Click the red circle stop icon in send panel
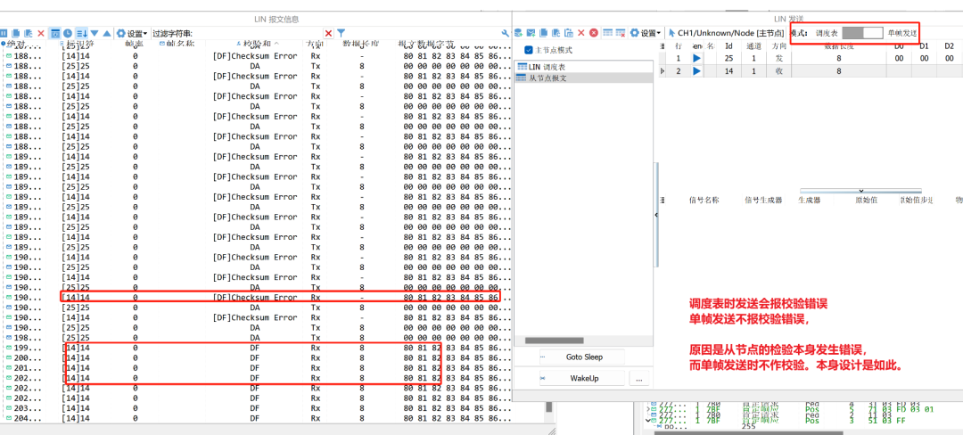Image resolution: width=963 pixels, height=435 pixels. click(x=594, y=32)
